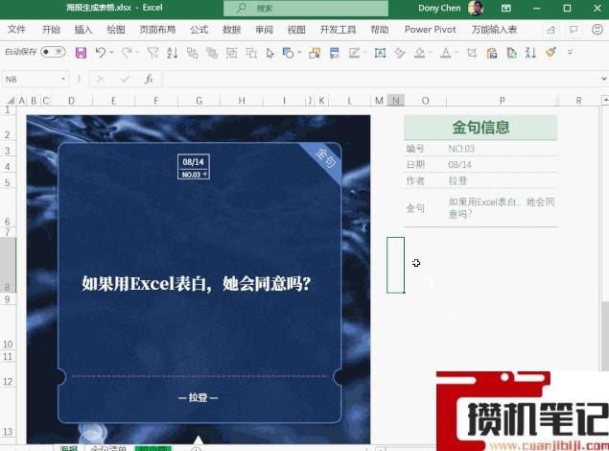This screenshot has height=451, width=609.
Task: Sort descending with the Z-A icon
Action: coord(530,53)
